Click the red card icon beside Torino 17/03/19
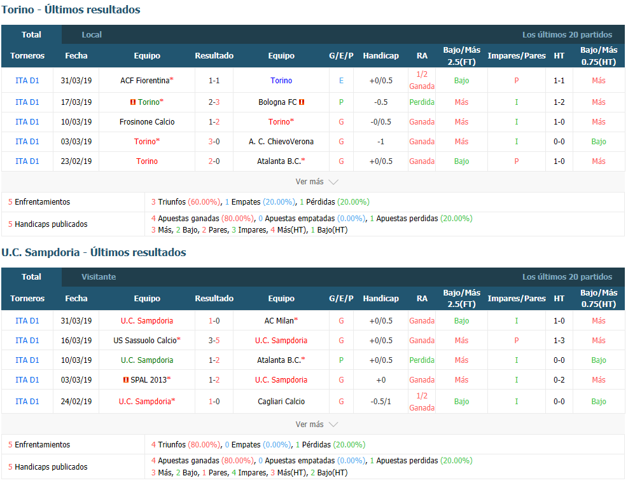This screenshot has width=628, height=483. 133,102
